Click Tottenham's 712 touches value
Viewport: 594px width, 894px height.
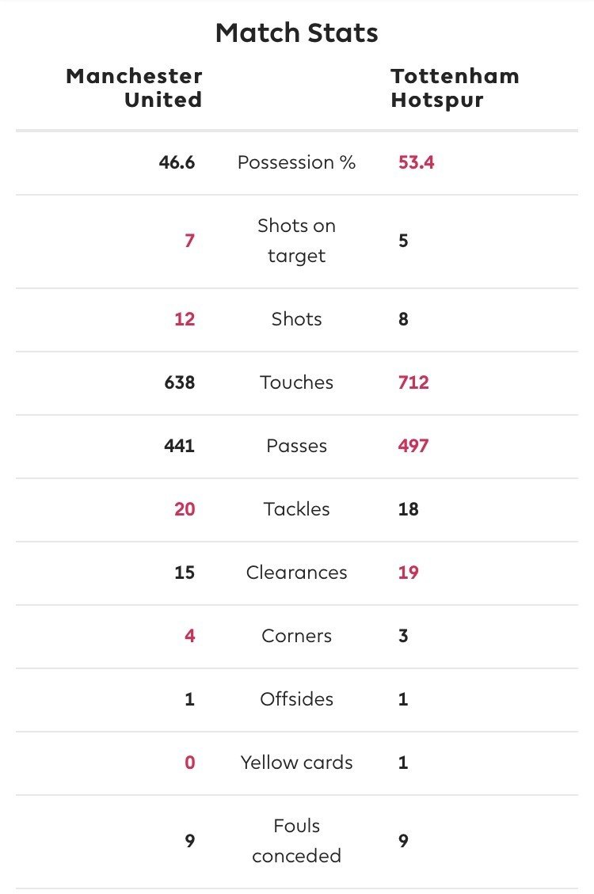413,382
